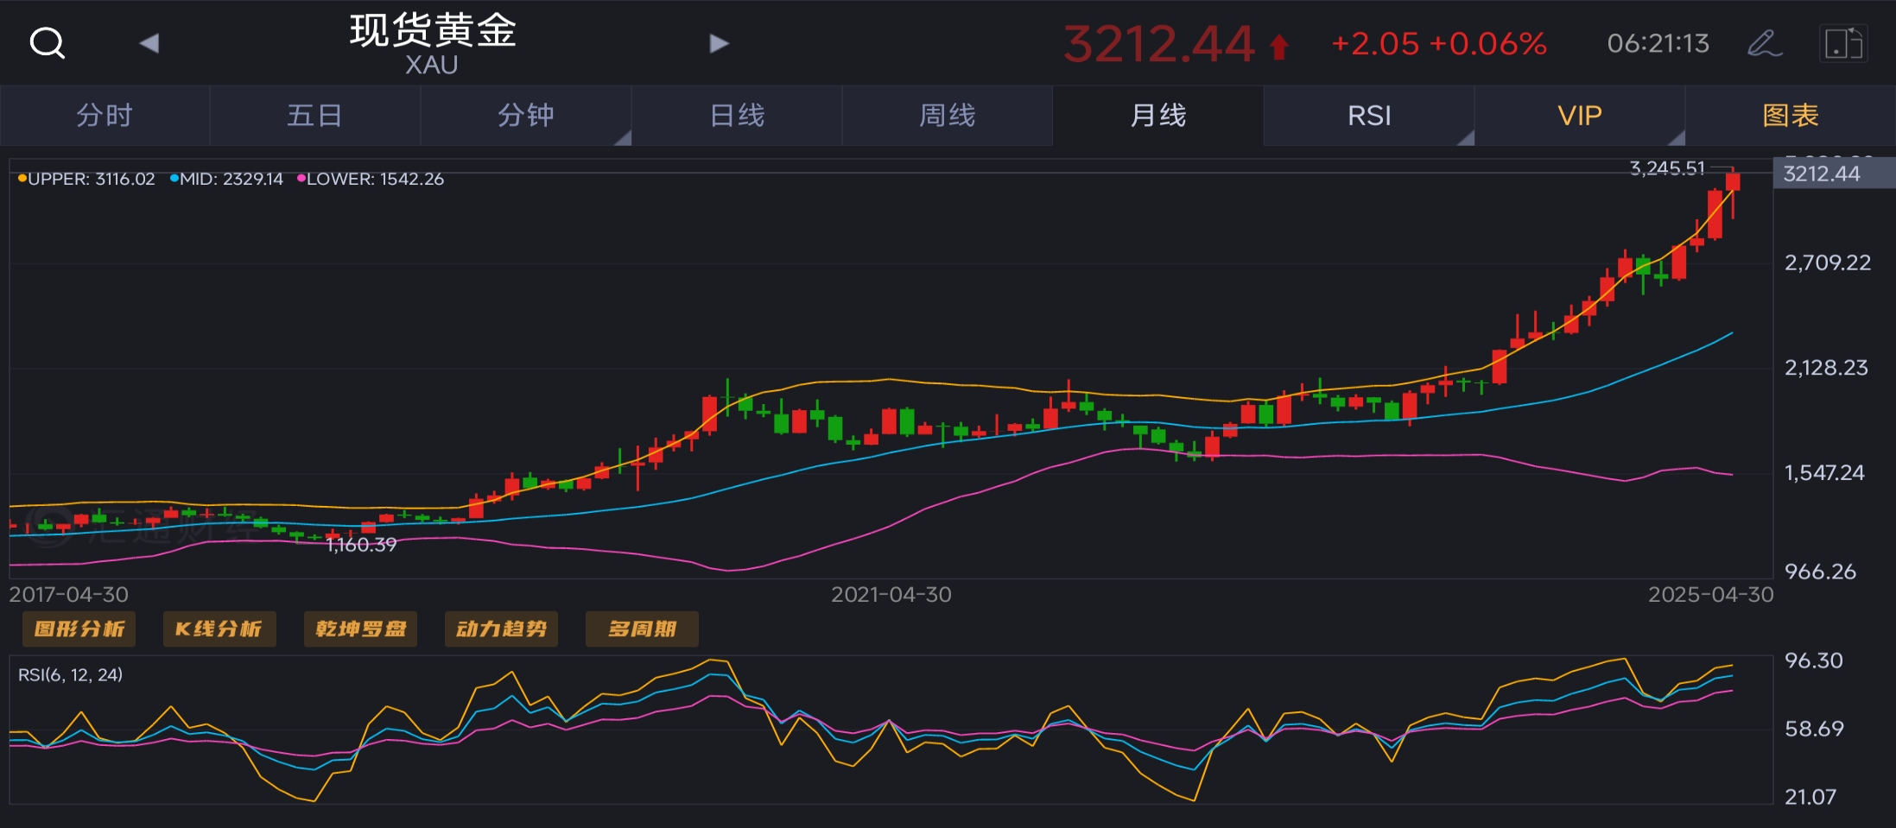Go to next instrument with right arrow
This screenshot has height=828, width=1896.
pyautogui.click(x=719, y=43)
